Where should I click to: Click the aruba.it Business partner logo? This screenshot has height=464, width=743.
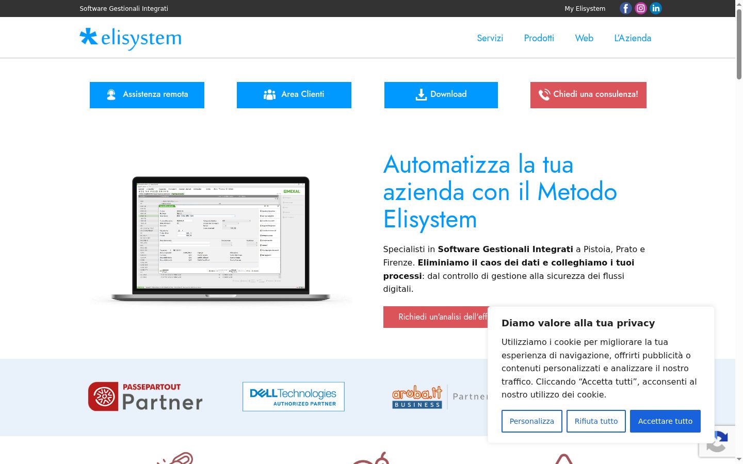coord(440,396)
